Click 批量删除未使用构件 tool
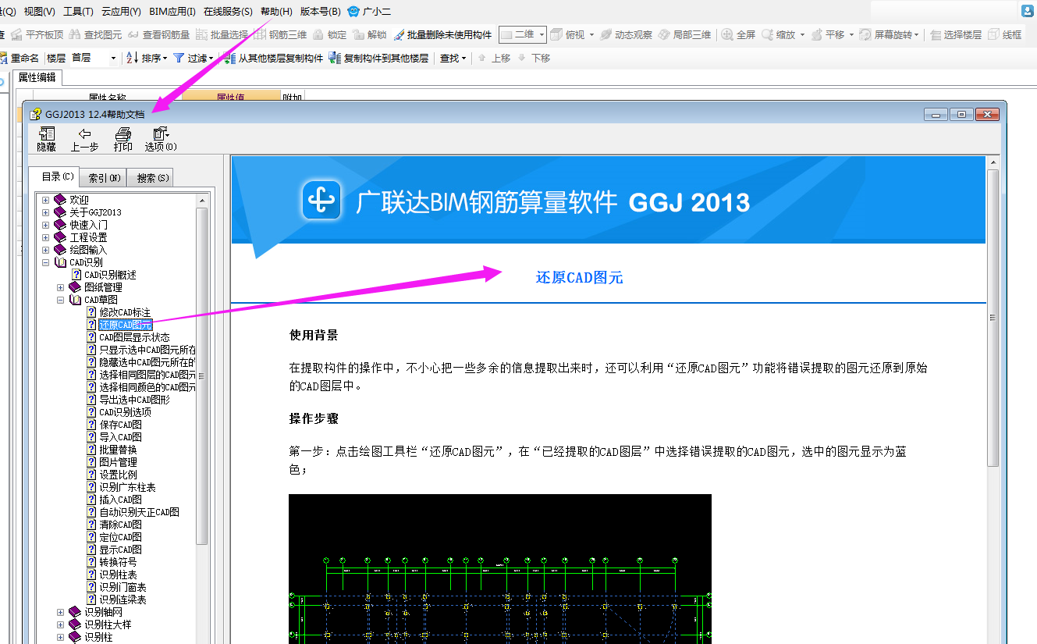1037x644 pixels. (x=442, y=35)
